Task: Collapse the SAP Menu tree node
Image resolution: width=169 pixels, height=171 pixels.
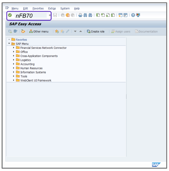Action: tap(9, 44)
